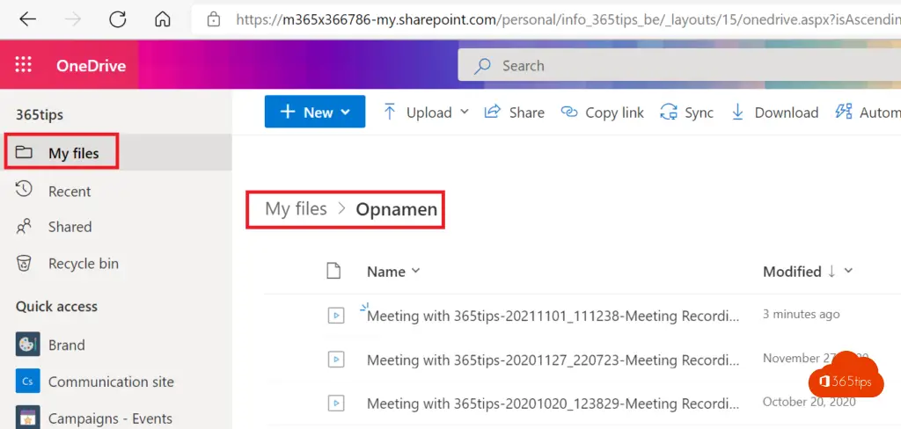This screenshot has width=901, height=429.
Task: Click the Download command
Action: (774, 113)
